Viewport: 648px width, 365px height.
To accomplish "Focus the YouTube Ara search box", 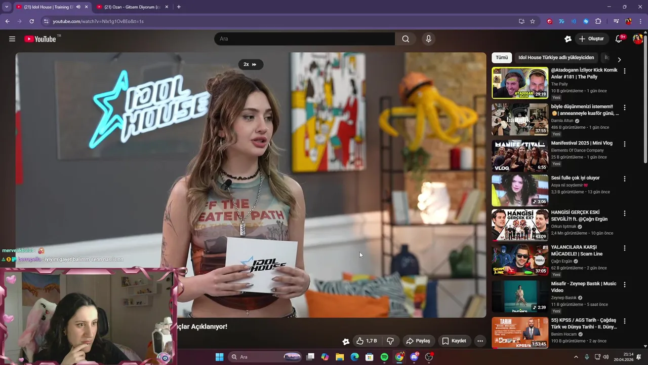I will point(304,39).
